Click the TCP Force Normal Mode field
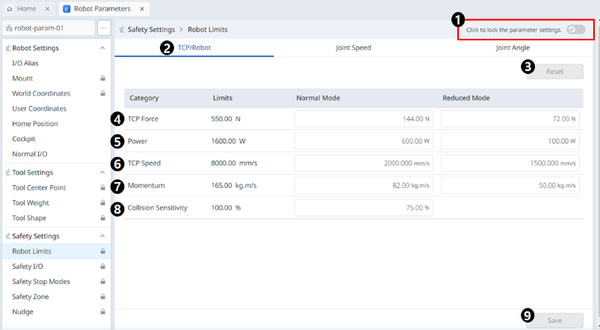Screen dimensions: 600x330 tap(363, 119)
